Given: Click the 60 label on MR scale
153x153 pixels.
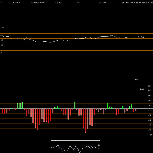Looking at the screenshot, I should coord(149,96).
